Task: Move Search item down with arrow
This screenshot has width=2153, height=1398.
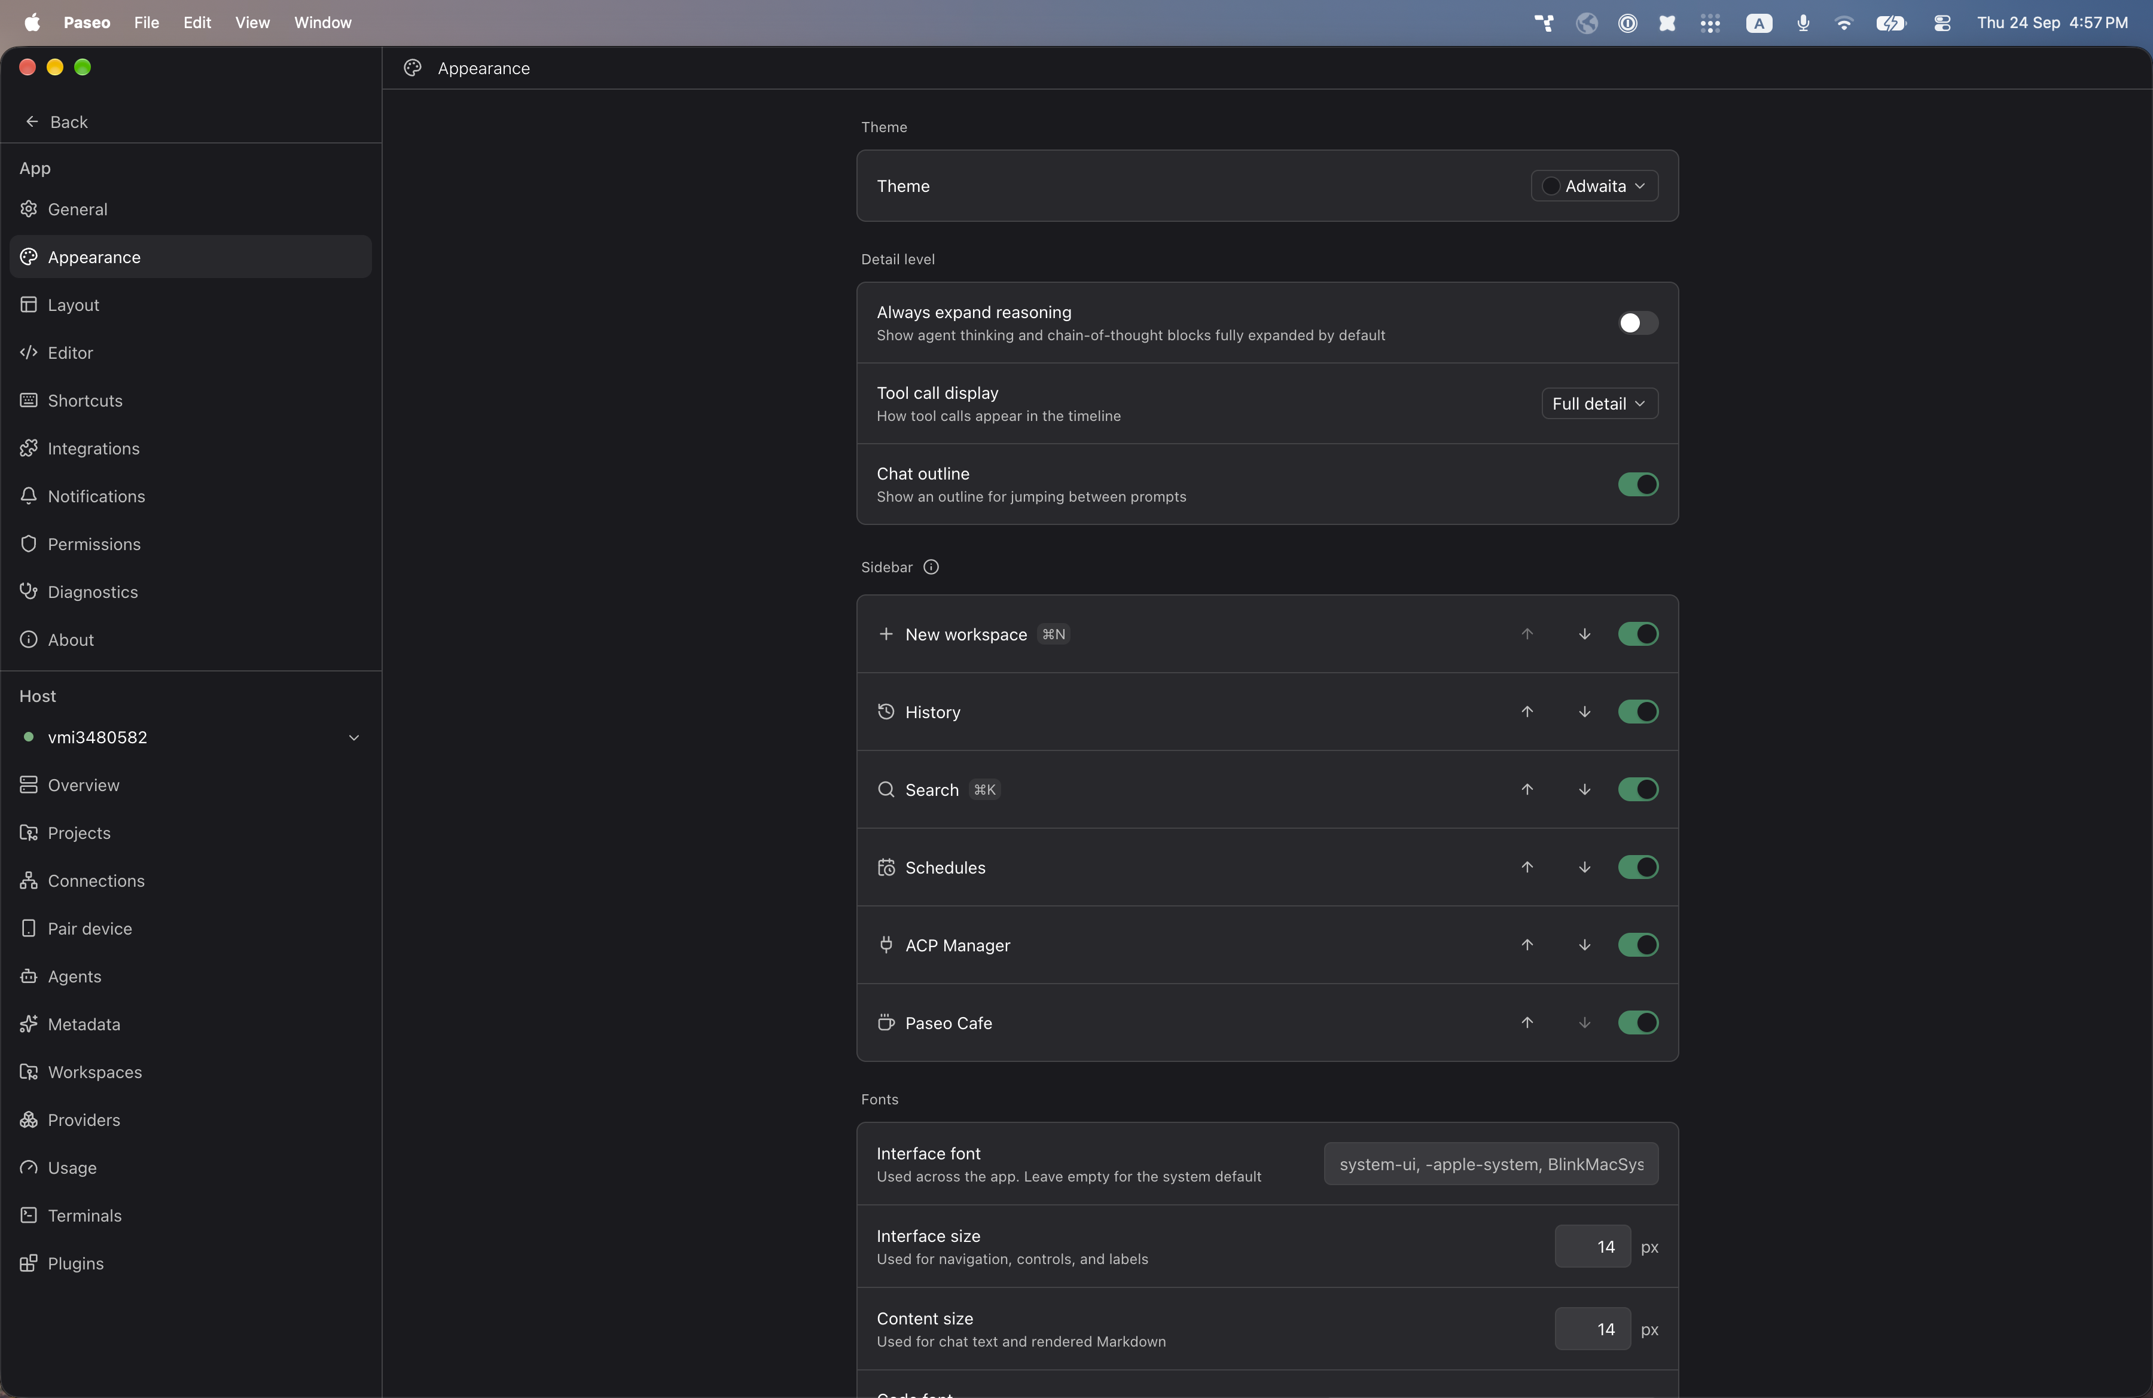Action: point(1584,789)
